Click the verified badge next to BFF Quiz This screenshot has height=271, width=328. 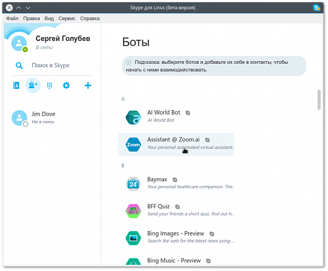point(177,207)
